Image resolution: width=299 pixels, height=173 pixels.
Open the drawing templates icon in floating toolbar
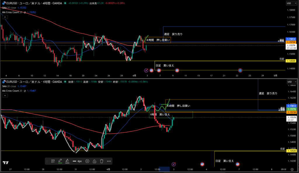[x=53, y=161]
